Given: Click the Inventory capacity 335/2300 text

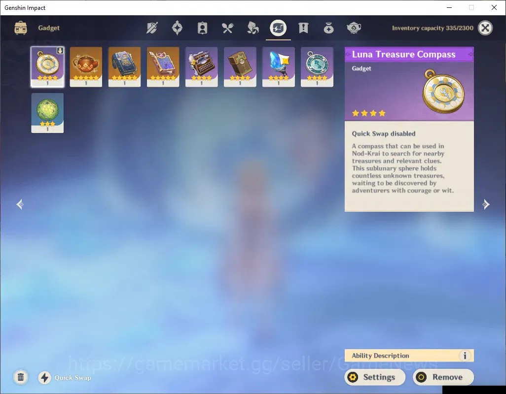Looking at the screenshot, I should click(433, 28).
